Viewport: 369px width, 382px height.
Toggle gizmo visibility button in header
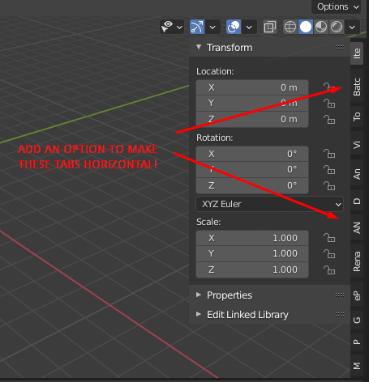point(197,27)
